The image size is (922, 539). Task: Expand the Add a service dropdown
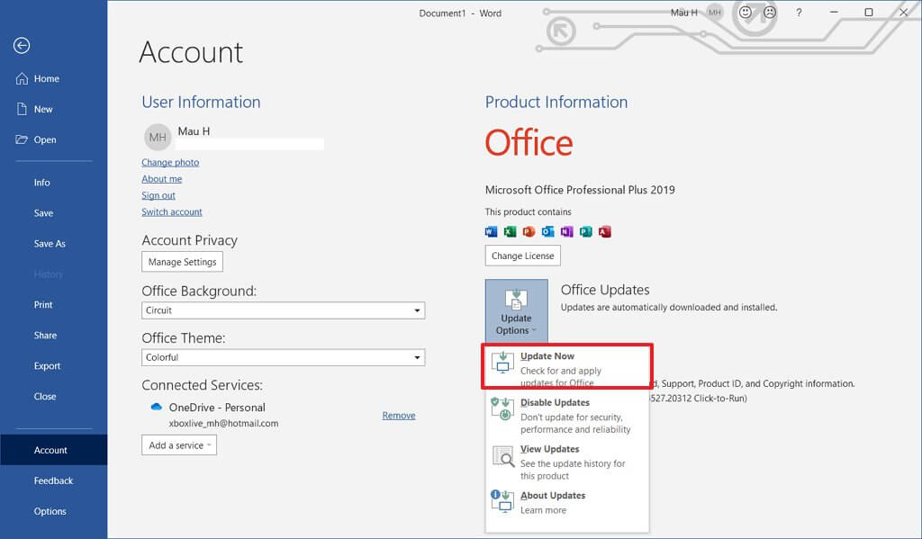pos(179,445)
